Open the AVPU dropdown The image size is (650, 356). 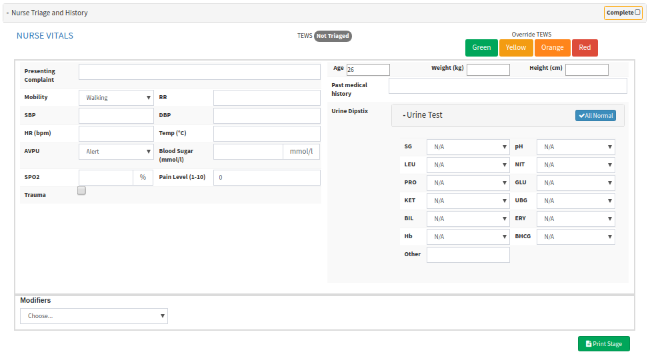click(116, 152)
